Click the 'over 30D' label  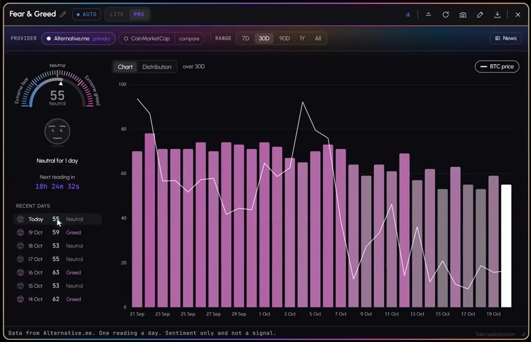(x=194, y=66)
